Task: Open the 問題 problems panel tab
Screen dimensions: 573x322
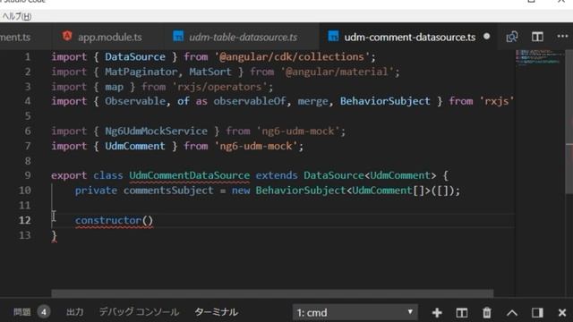Action: 21,312
